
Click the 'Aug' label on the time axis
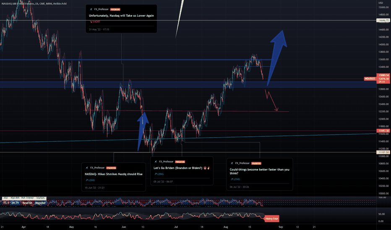(226, 227)
